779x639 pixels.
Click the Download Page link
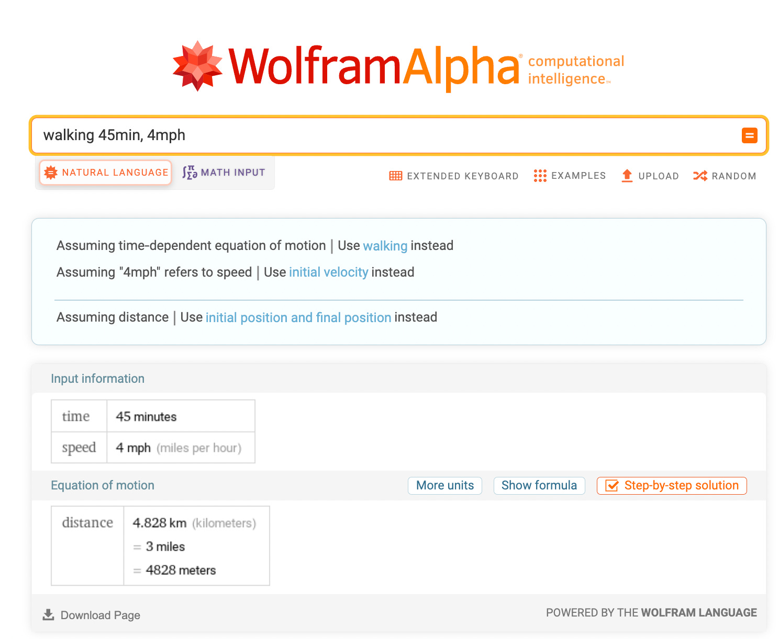pos(92,615)
